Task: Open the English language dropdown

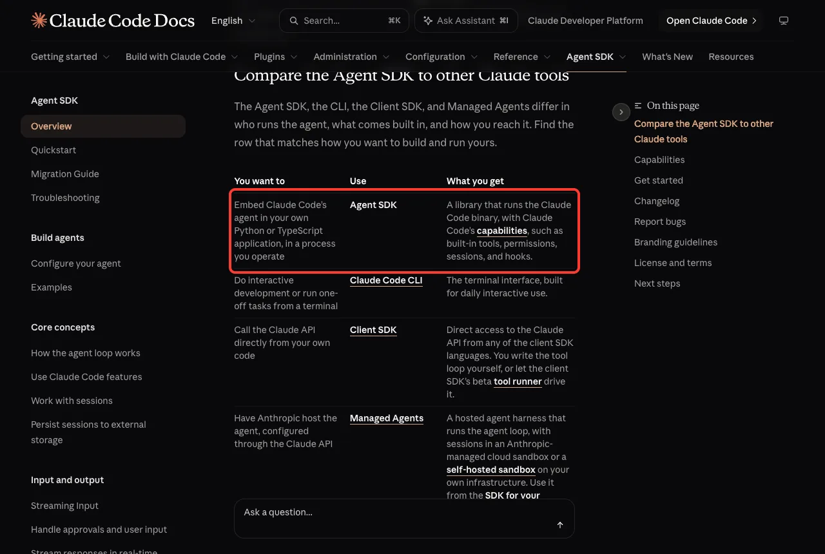Action: click(233, 21)
